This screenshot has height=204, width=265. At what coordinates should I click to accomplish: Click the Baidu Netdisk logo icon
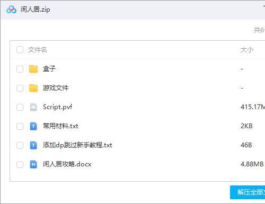(11, 10)
